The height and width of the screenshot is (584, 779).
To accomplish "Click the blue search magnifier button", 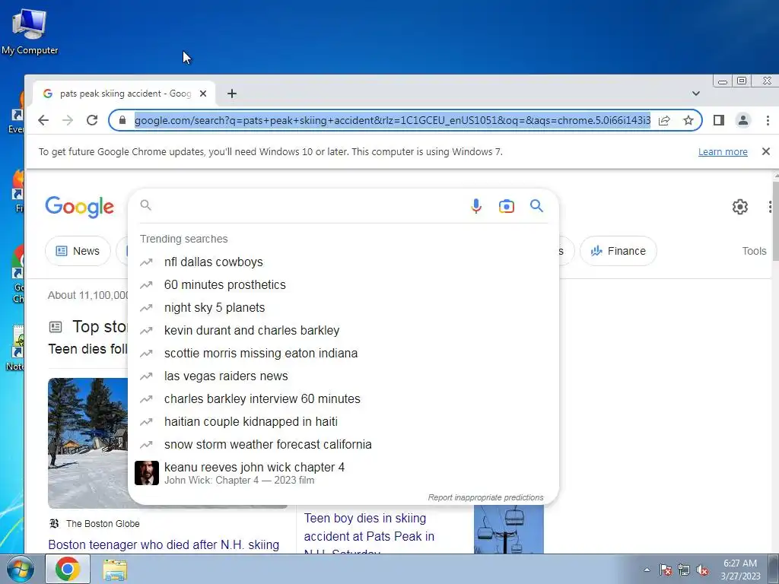I will (536, 205).
